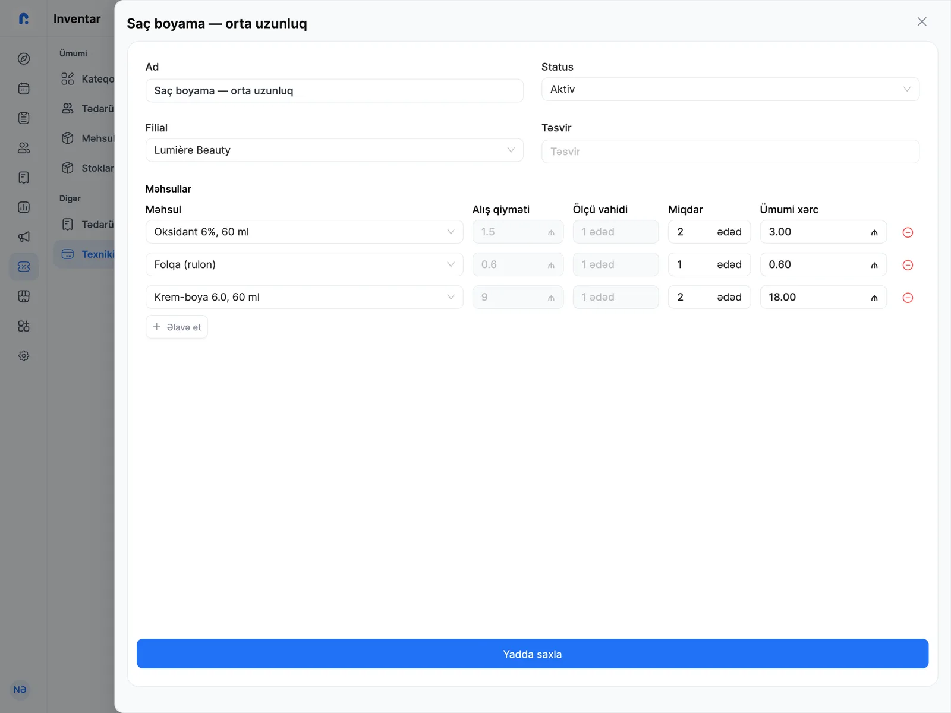The height and width of the screenshot is (713, 951).
Task: Edit Miqdar field for Krem-boya row
Action: (709, 297)
